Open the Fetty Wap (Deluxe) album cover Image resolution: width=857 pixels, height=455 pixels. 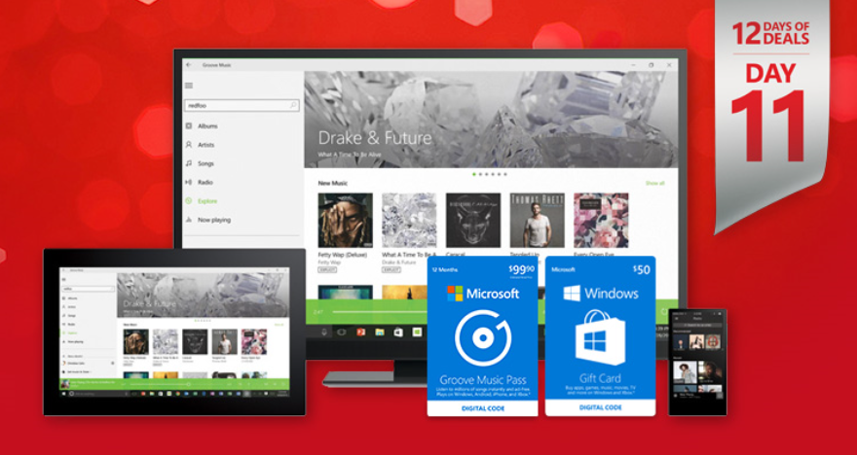pos(345,220)
